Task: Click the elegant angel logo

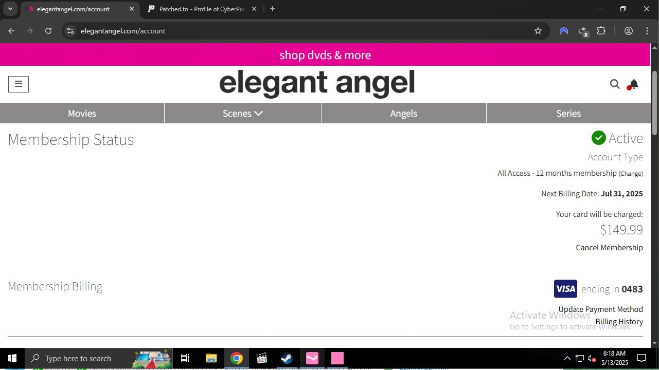Action: (x=317, y=83)
